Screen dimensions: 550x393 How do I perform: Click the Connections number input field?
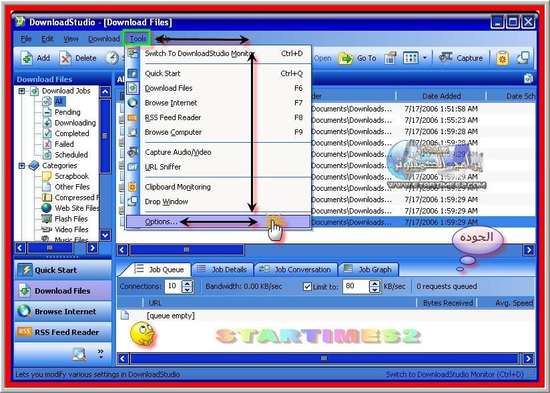(x=174, y=286)
